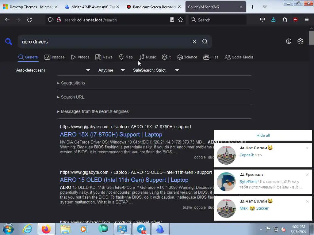Select the Science search category

[187, 57]
